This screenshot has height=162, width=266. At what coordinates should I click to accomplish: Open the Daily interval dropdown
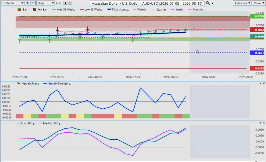click(45, 3)
